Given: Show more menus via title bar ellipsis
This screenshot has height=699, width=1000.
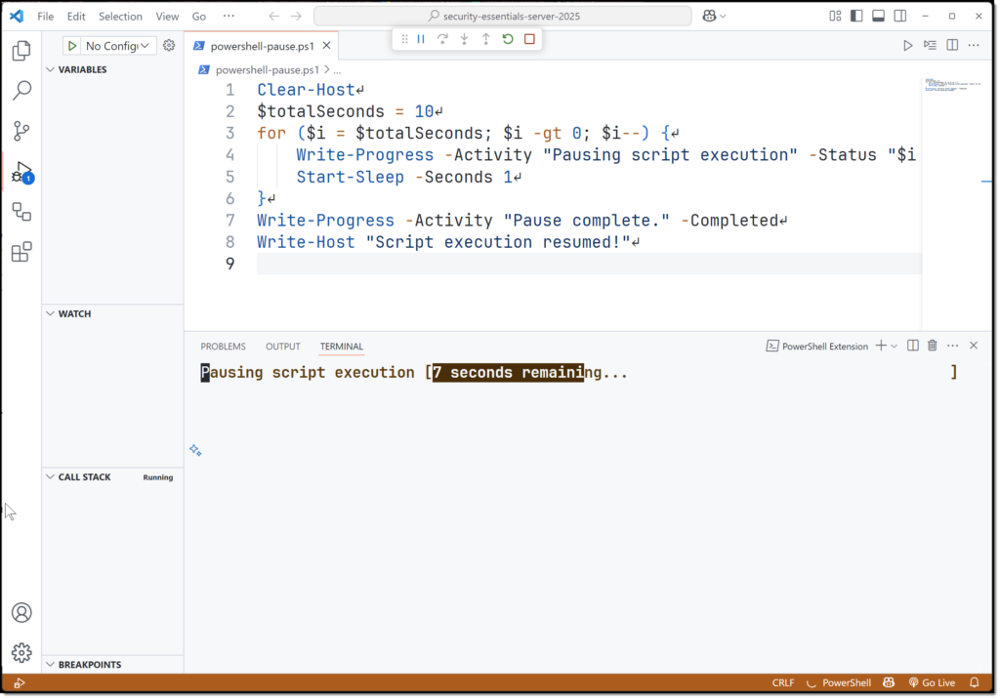Looking at the screenshot, I should click(x=229, y=16).
